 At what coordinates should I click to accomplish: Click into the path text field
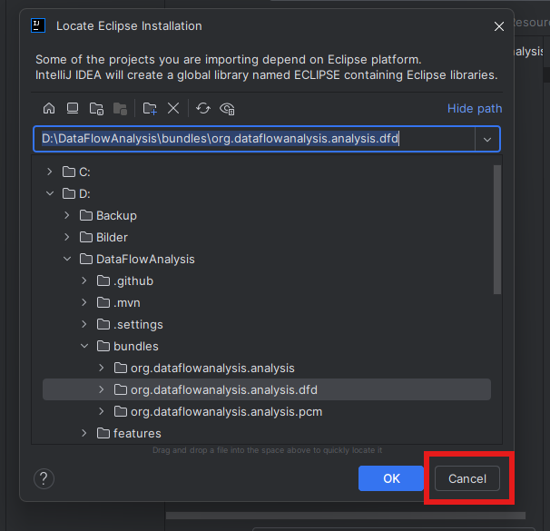point(254,139)
